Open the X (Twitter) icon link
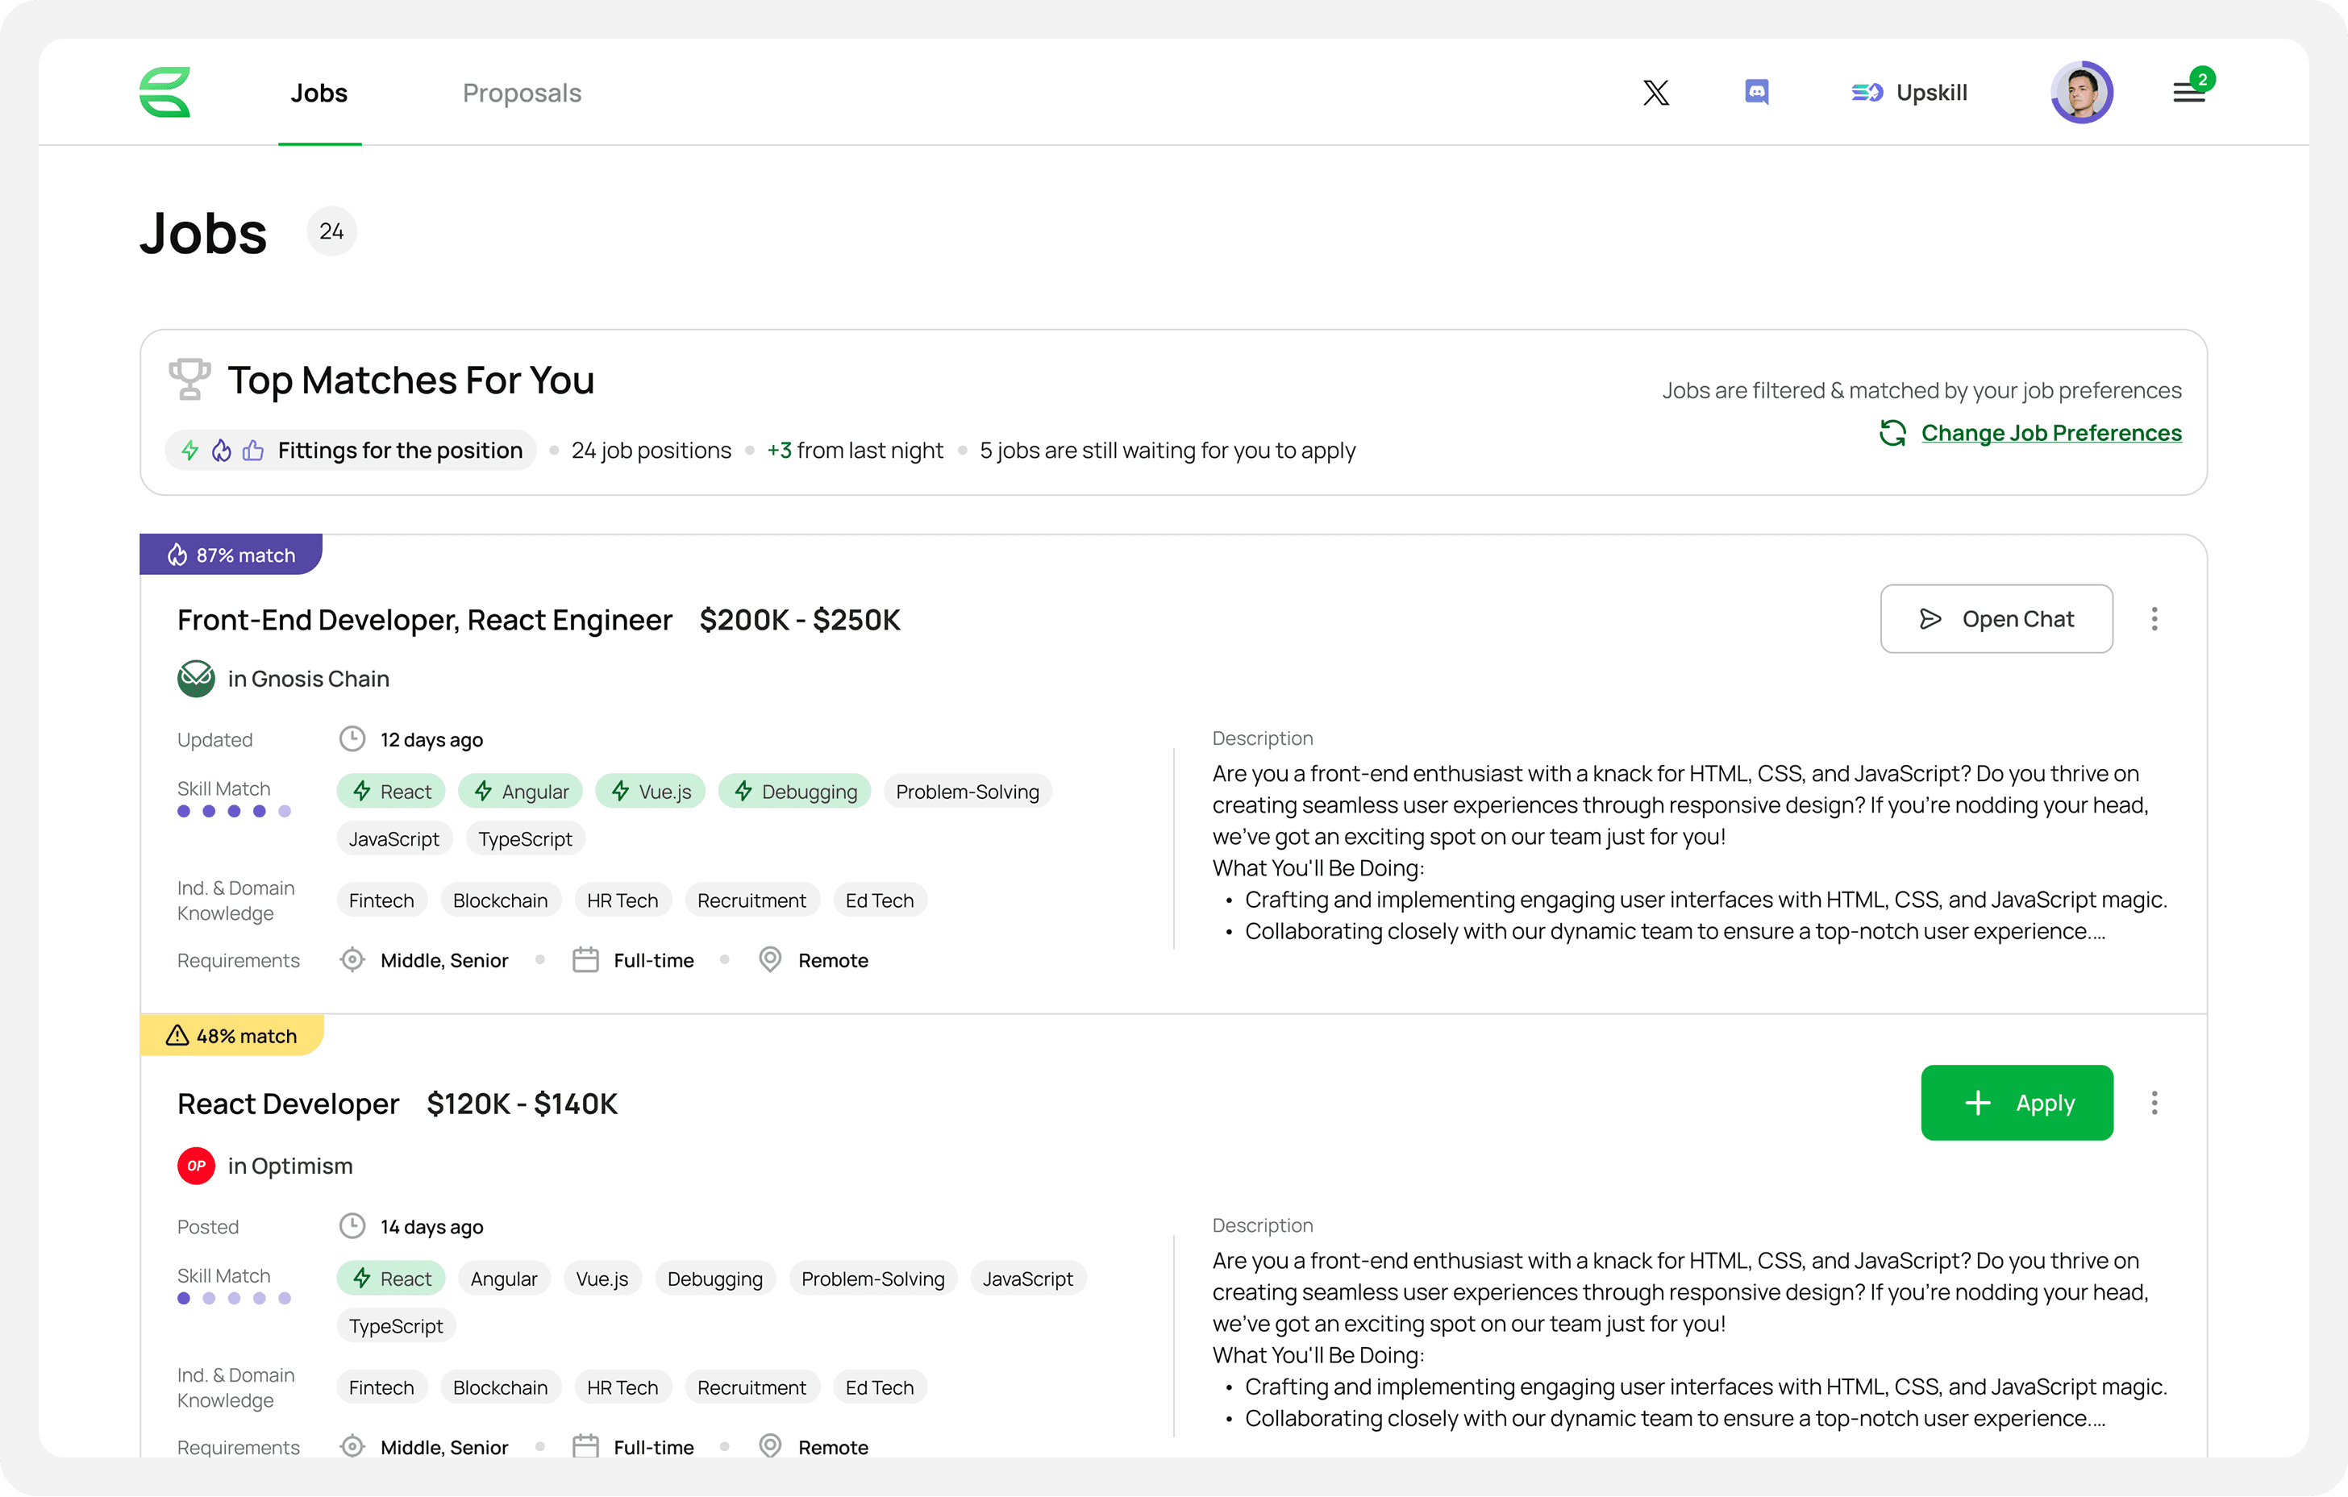The width and height of the screenshot is (2348, 1497). (x=1655, y=93)
